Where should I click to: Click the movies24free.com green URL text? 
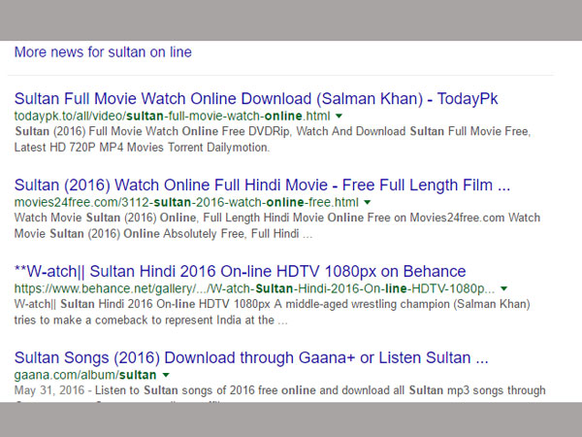click(x=186, y=202)
